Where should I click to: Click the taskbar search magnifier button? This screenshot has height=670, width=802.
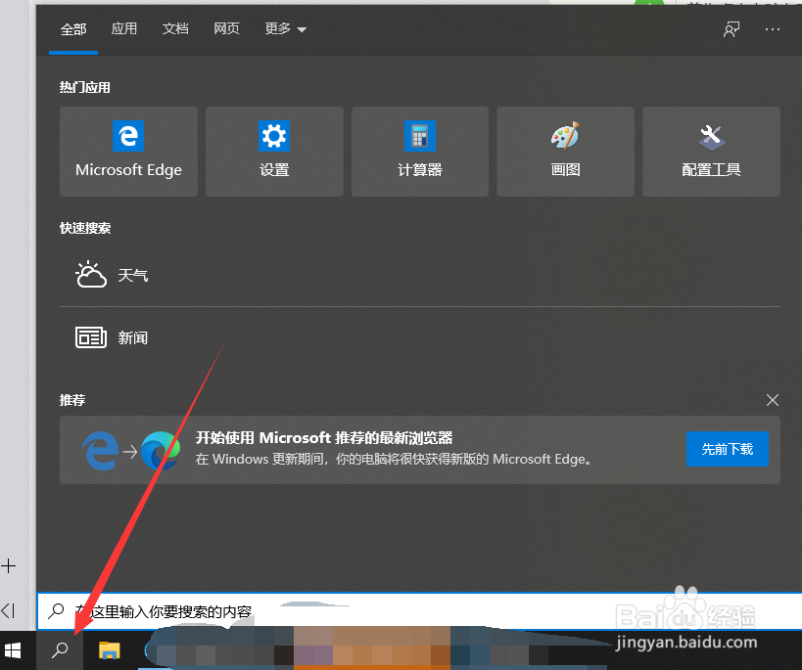click(x=60, y=650)
